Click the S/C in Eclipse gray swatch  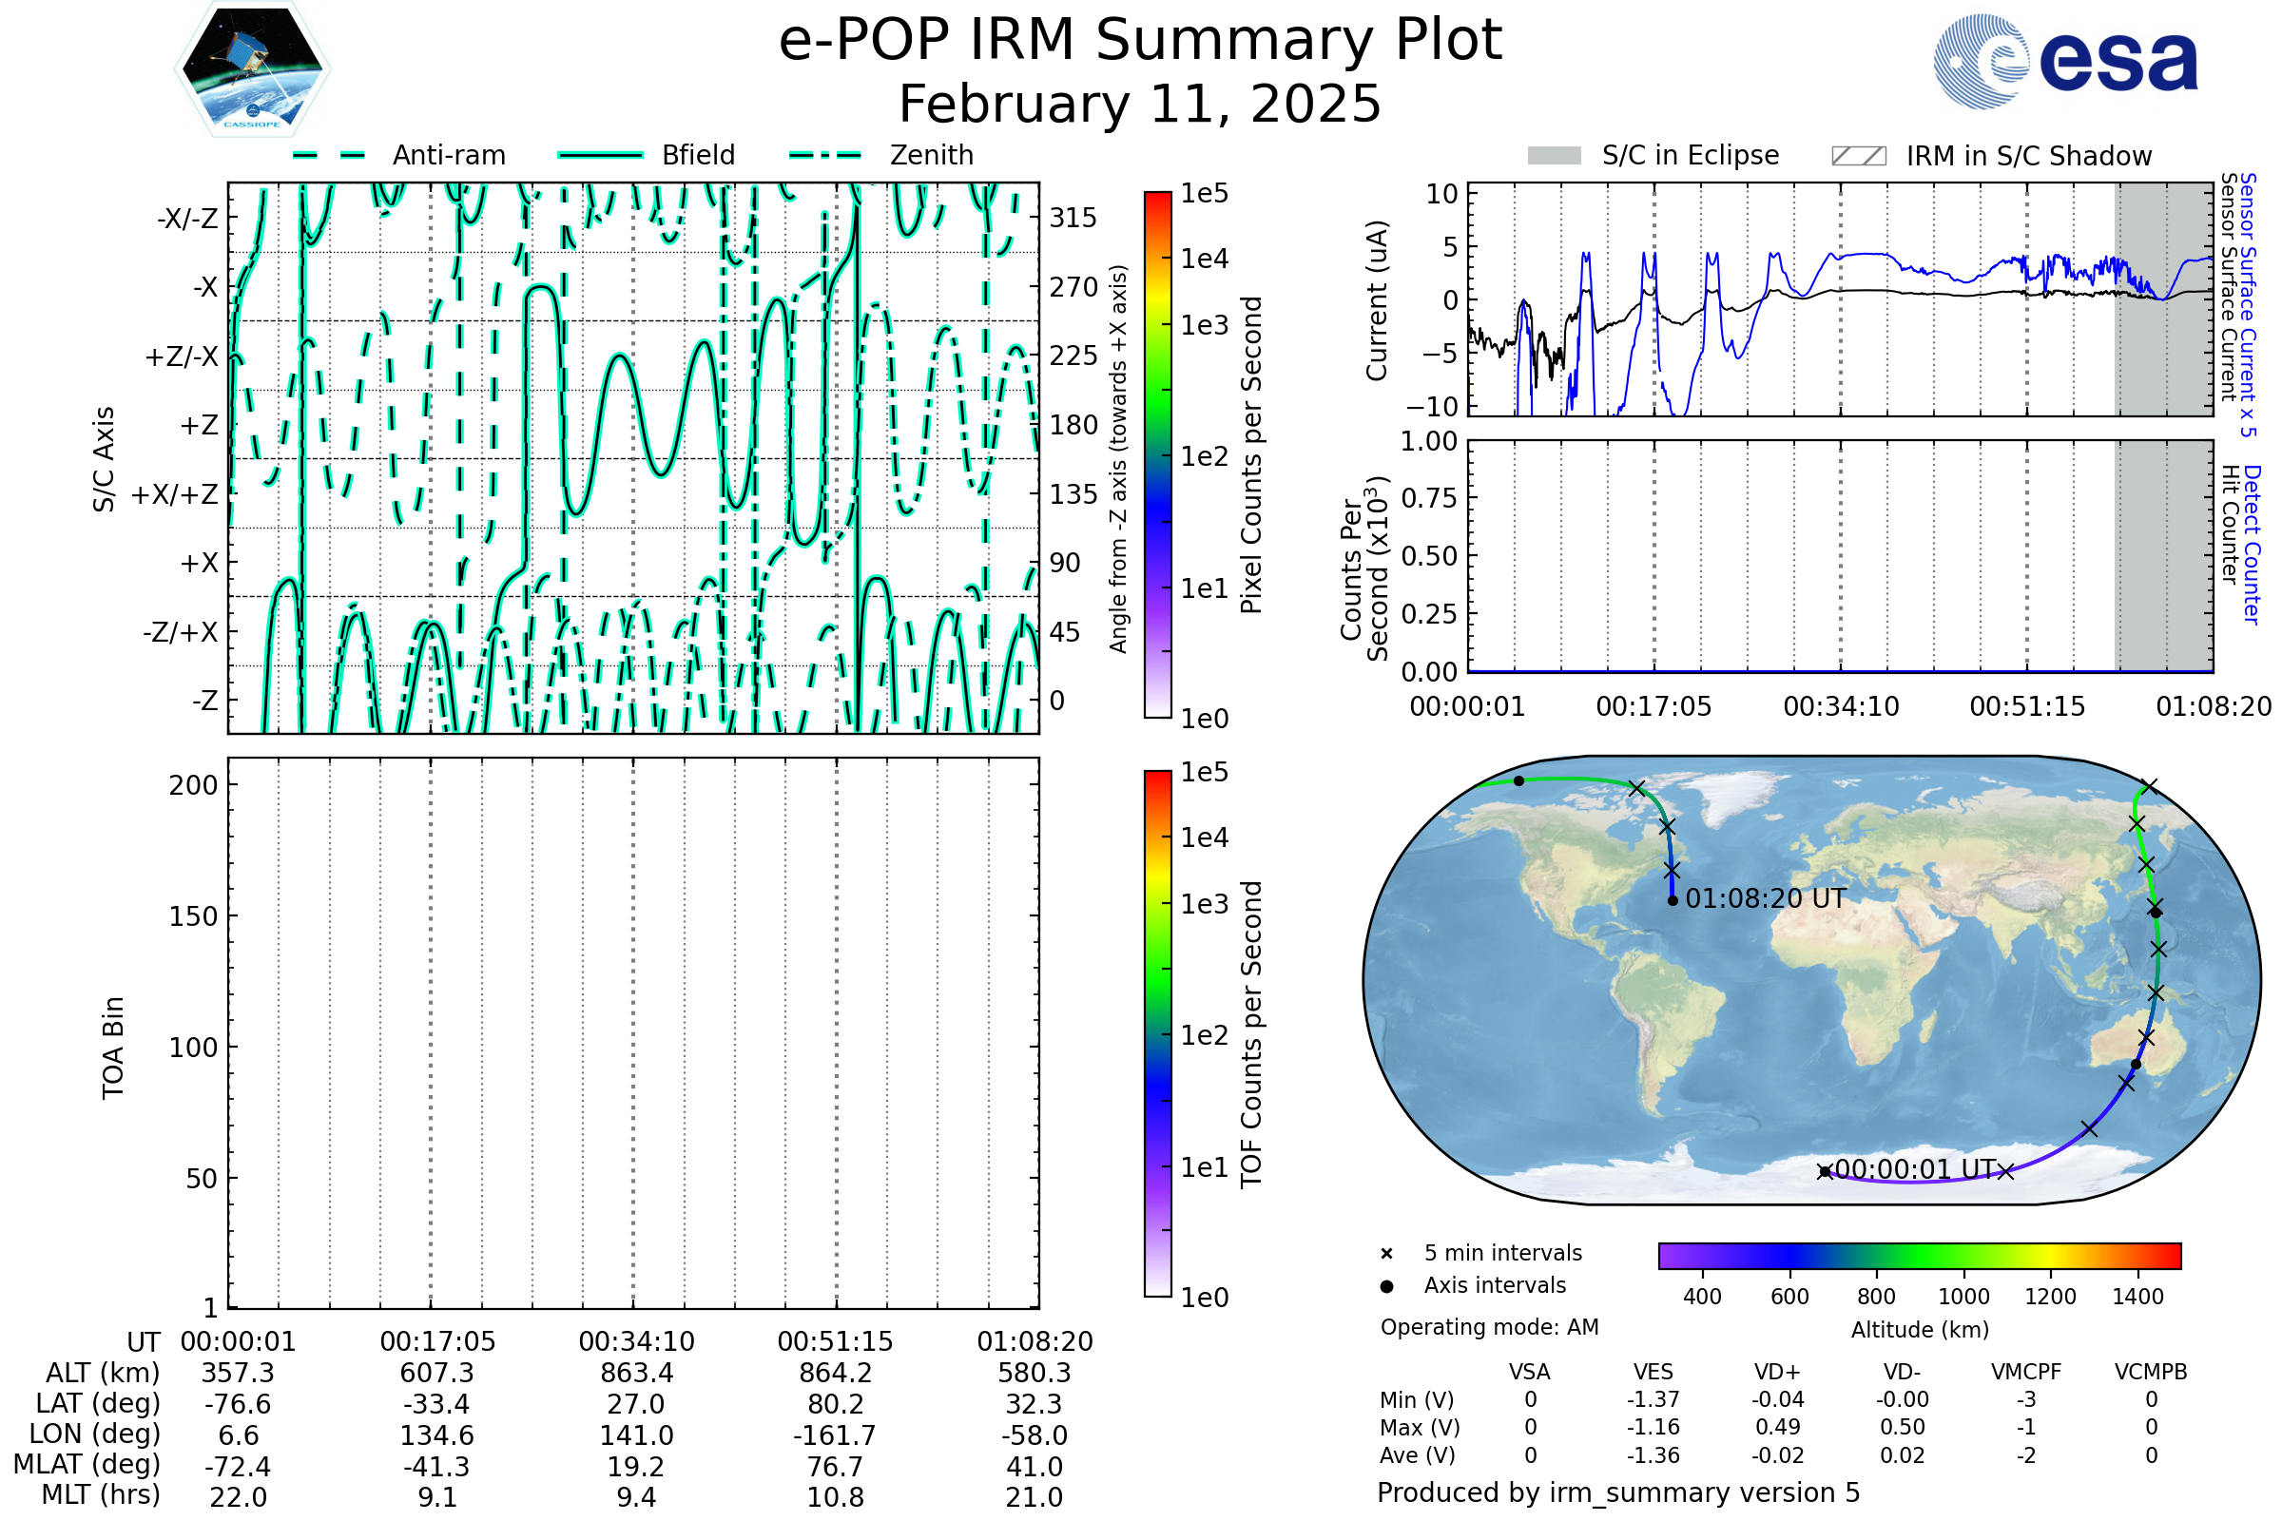(1555, 156)
